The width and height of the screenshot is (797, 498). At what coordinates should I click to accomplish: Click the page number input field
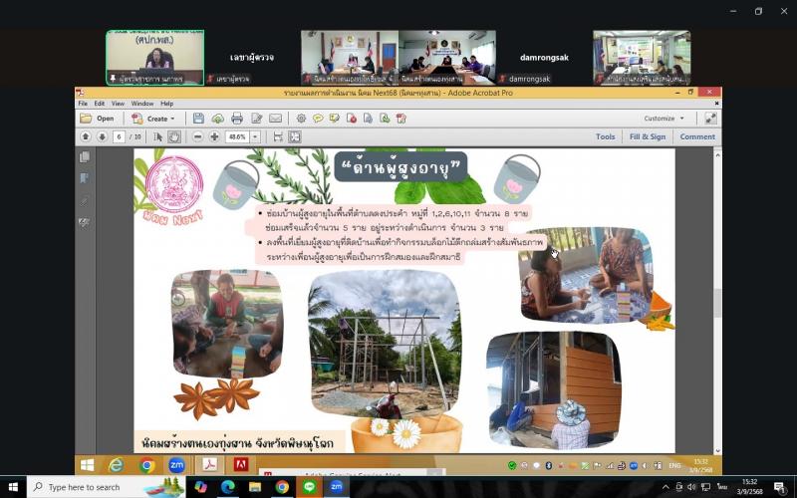click(x=119, y=136)
